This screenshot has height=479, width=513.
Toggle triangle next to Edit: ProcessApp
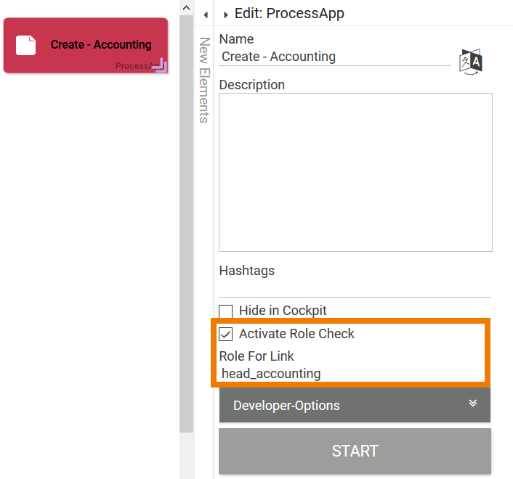point(226,15)
